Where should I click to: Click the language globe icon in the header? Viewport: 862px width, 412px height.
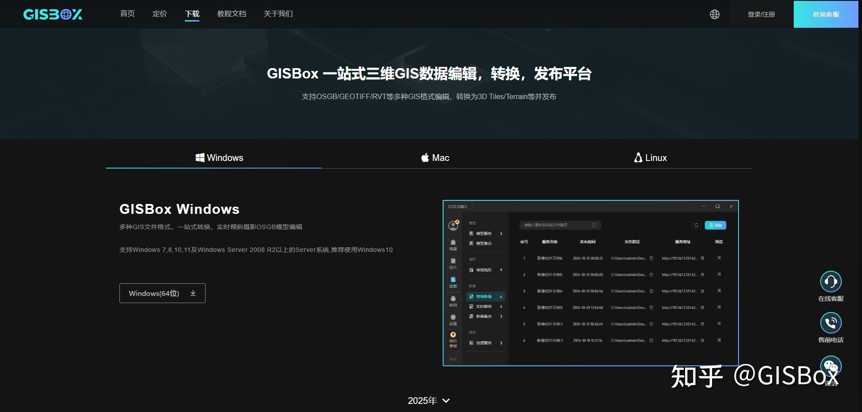click(715, 14)
